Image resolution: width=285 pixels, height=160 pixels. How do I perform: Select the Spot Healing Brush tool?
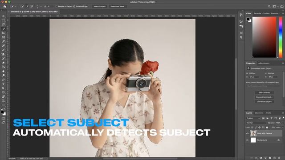(x=3, y=46)
